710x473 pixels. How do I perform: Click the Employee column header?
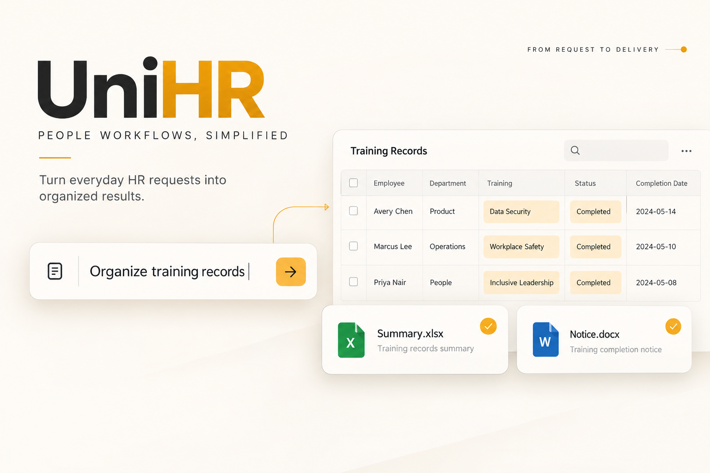coord(389,183)
